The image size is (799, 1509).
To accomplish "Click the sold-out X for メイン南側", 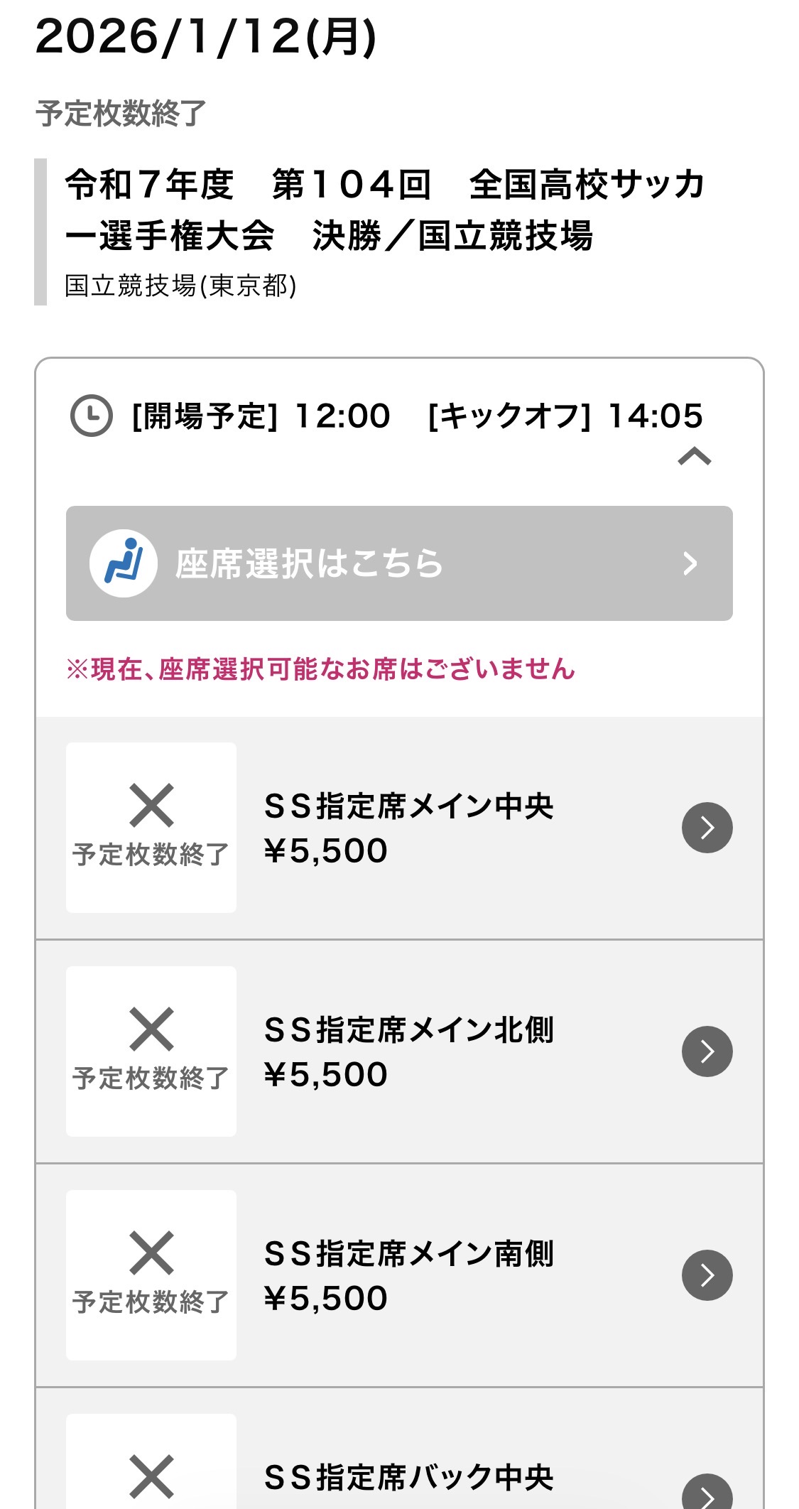I will click(x=151, y=1253).
